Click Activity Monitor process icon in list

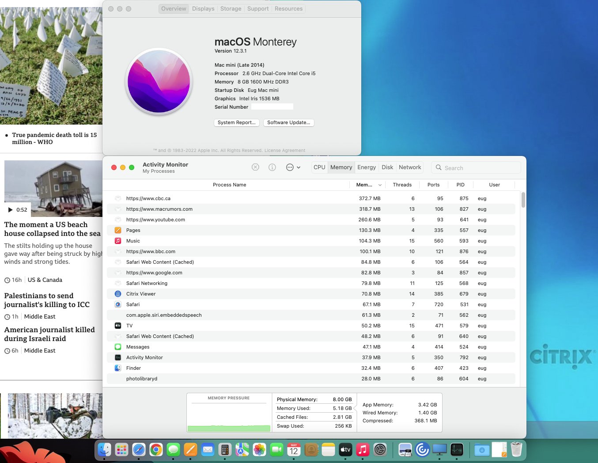(118, 357)
